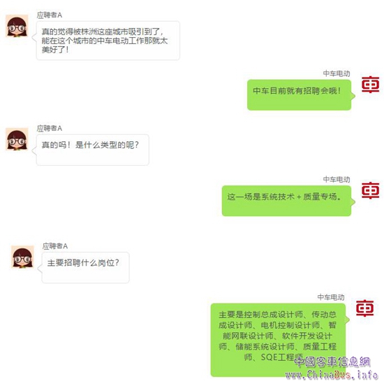This screenshot has height=386, width=384.
Task: Select green bubble 系统技术＋质量专场
Action: (286, 201)
